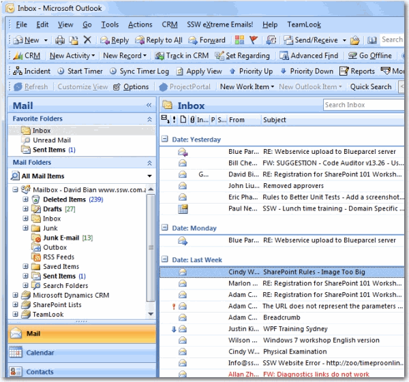The width and height of the screenshot is (409, 382).
Task: Open the All Mail Items dropdown
Action: point(149,176)
